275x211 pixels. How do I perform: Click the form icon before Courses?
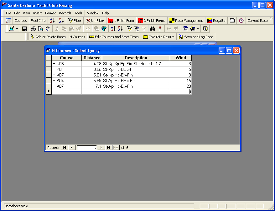[x=8, y=21]
